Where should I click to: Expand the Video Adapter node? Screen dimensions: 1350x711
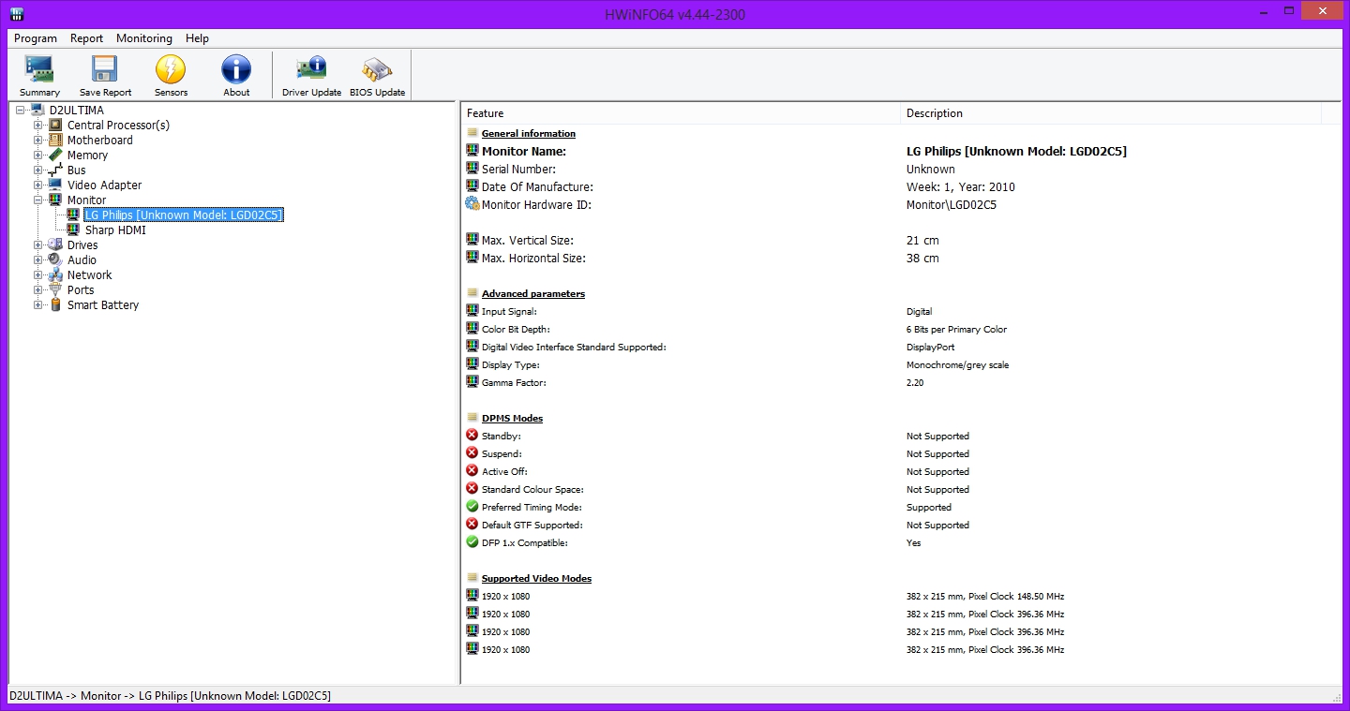(38, 185)
